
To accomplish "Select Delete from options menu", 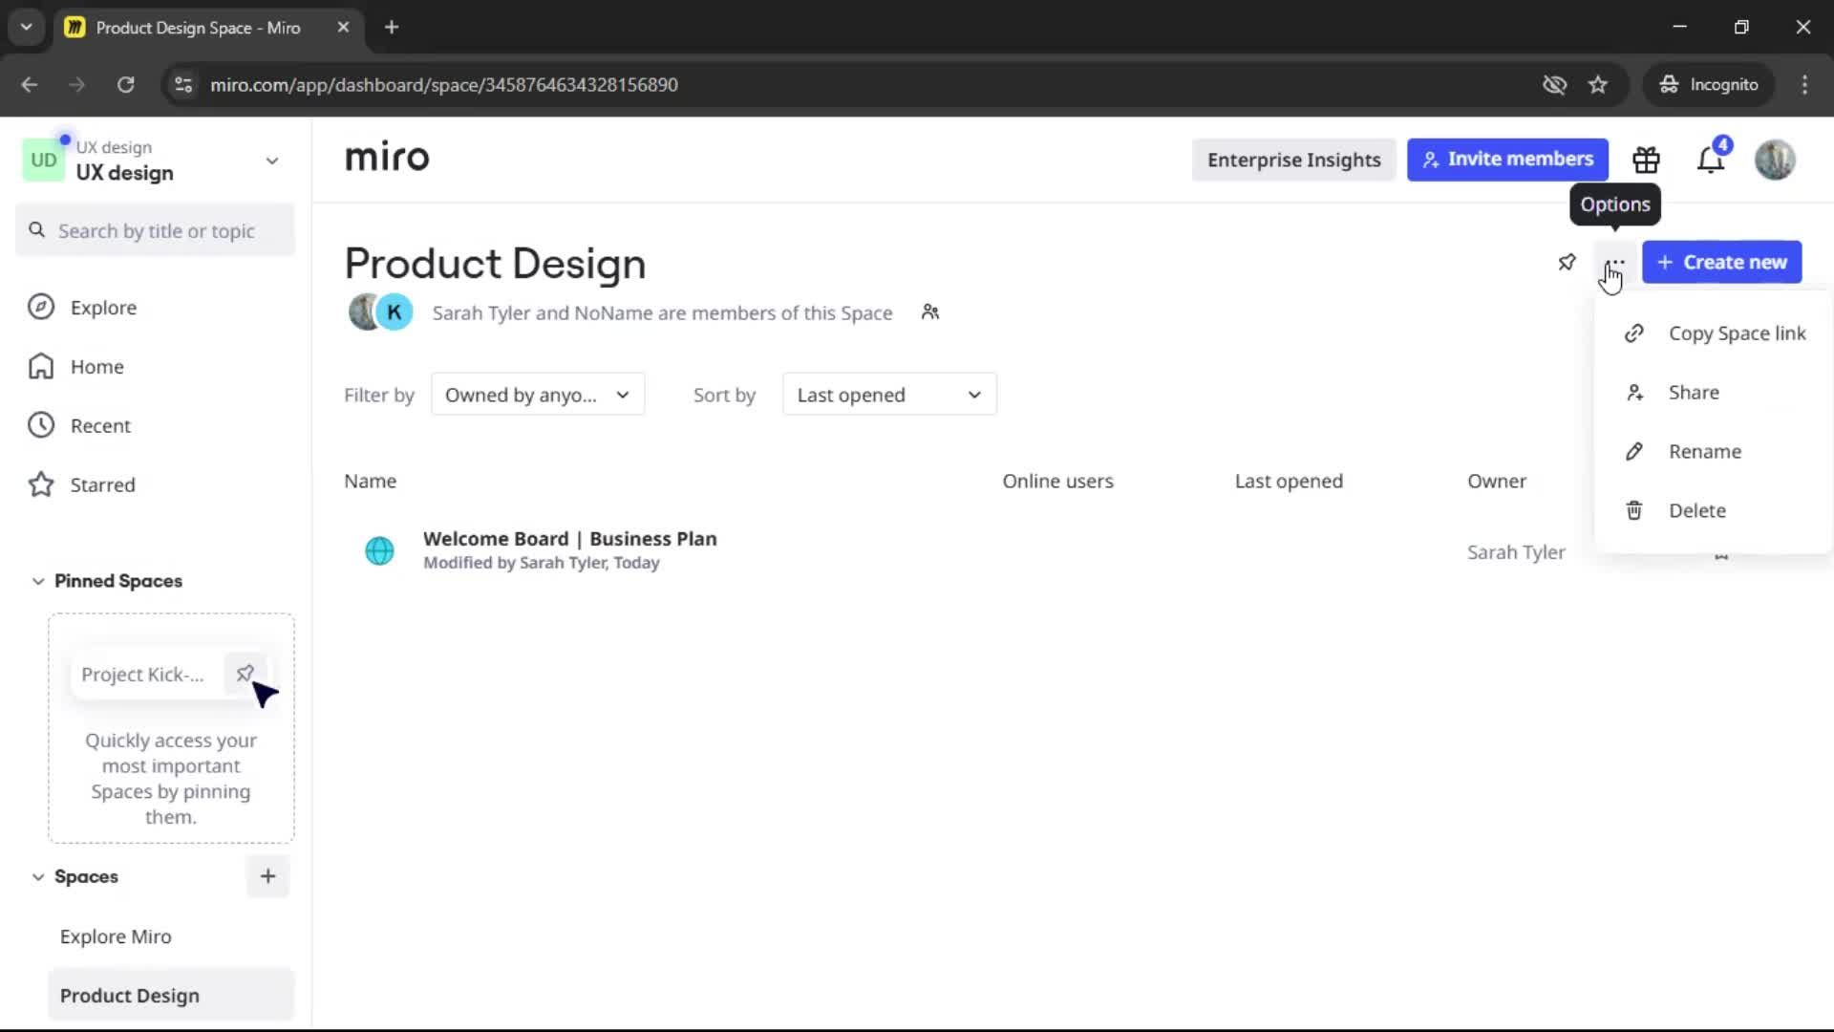I will tap(1715, 511).
